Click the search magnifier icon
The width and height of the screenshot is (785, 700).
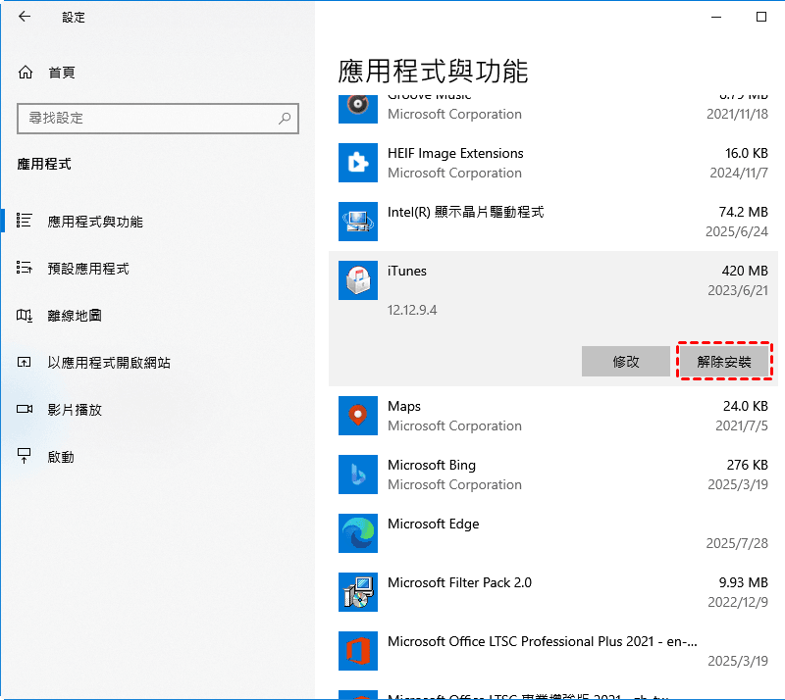(x=285, y=118)
